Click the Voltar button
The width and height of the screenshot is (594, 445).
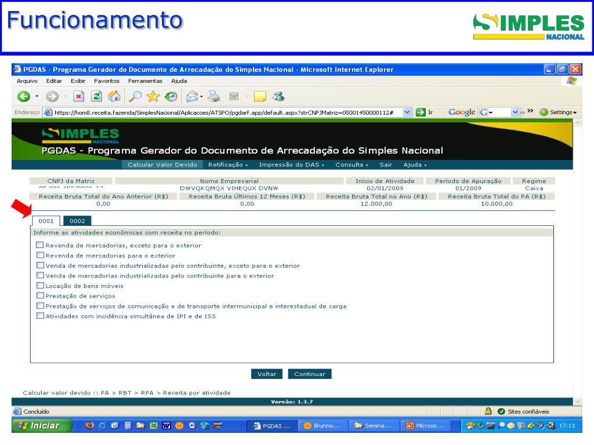click(267, 374)
